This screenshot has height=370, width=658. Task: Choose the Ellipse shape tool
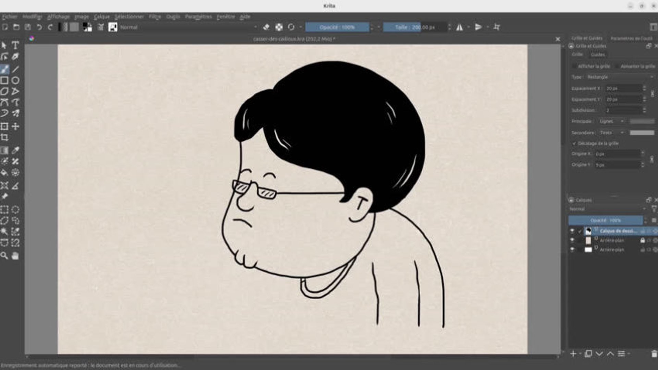[15, 81]
